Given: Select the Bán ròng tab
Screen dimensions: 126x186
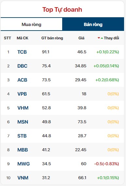Looking at the screenshot, I should [93, 24].
